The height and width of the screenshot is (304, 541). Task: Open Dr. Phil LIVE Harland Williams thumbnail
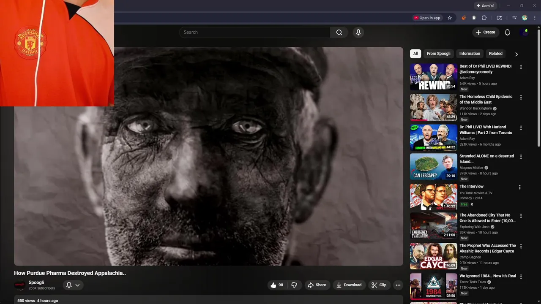(434, 138)
